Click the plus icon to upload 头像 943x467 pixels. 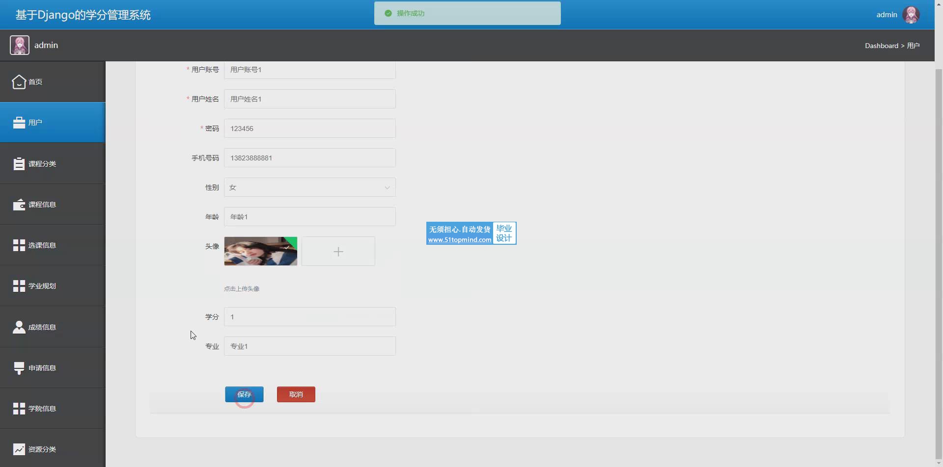click(338, 252)
